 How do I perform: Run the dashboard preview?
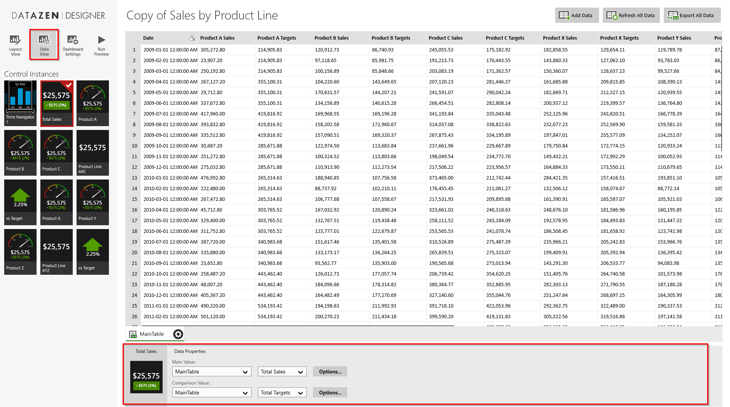(x=101, y=45)
